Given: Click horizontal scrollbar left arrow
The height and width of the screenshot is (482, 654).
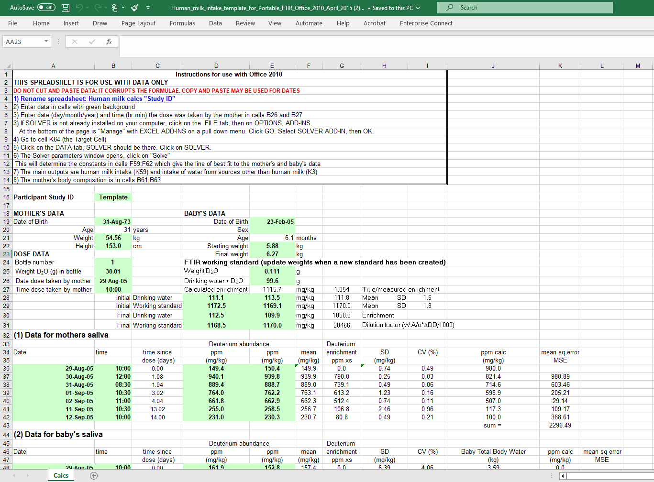Looking at the screenshot, I should (563, 476).
